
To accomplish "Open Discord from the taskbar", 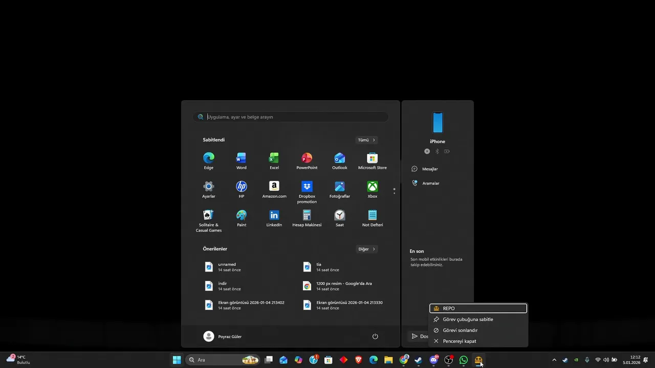I will pyautogui.click(x=433, y=360).
